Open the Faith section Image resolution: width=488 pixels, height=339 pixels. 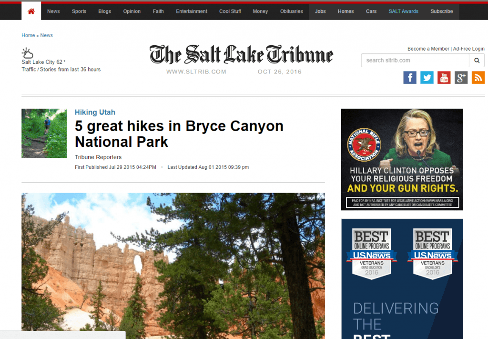point(158,11)
